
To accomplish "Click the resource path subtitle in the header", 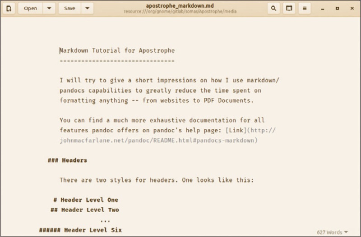I will (180, 12).
